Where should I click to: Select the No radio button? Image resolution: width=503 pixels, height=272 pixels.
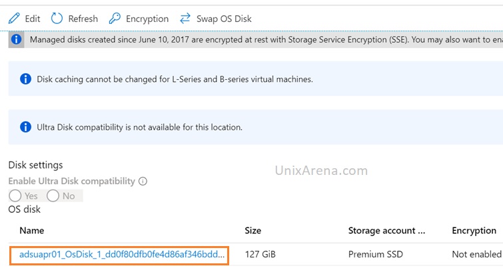point(53,196)
